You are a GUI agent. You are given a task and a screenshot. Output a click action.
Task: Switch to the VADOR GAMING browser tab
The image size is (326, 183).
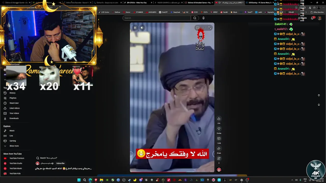pos(169,3)
